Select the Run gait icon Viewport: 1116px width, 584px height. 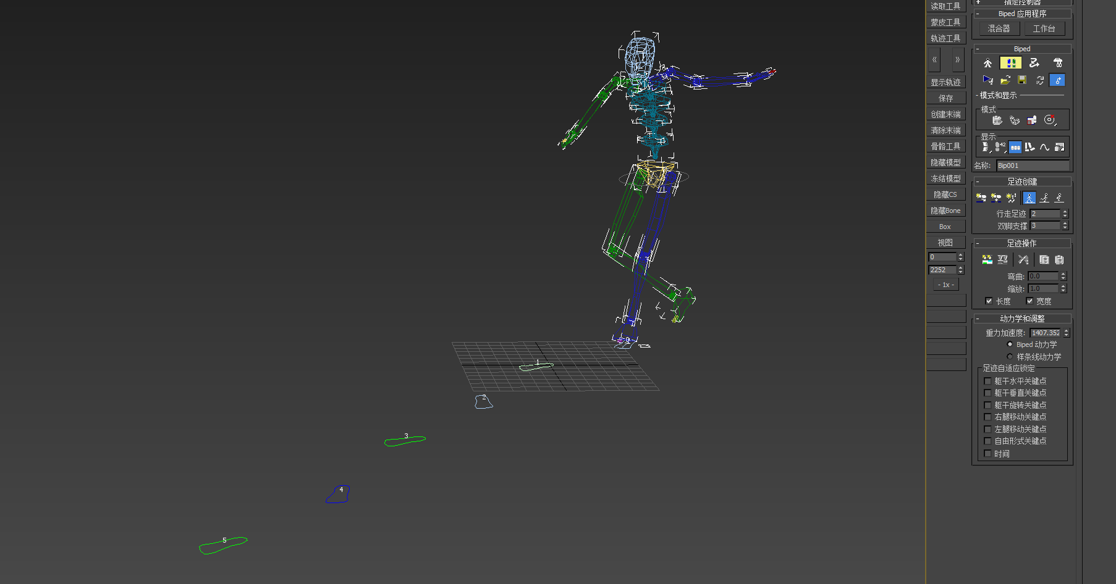1044,198
